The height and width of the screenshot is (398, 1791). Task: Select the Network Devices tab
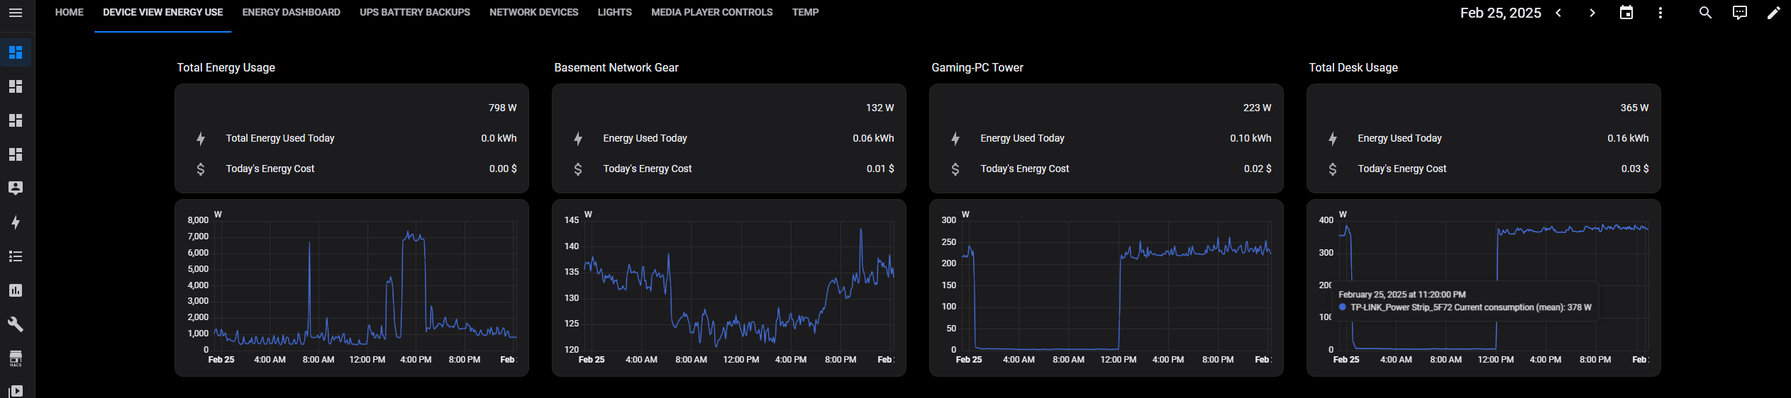click(x=533, y=13)
